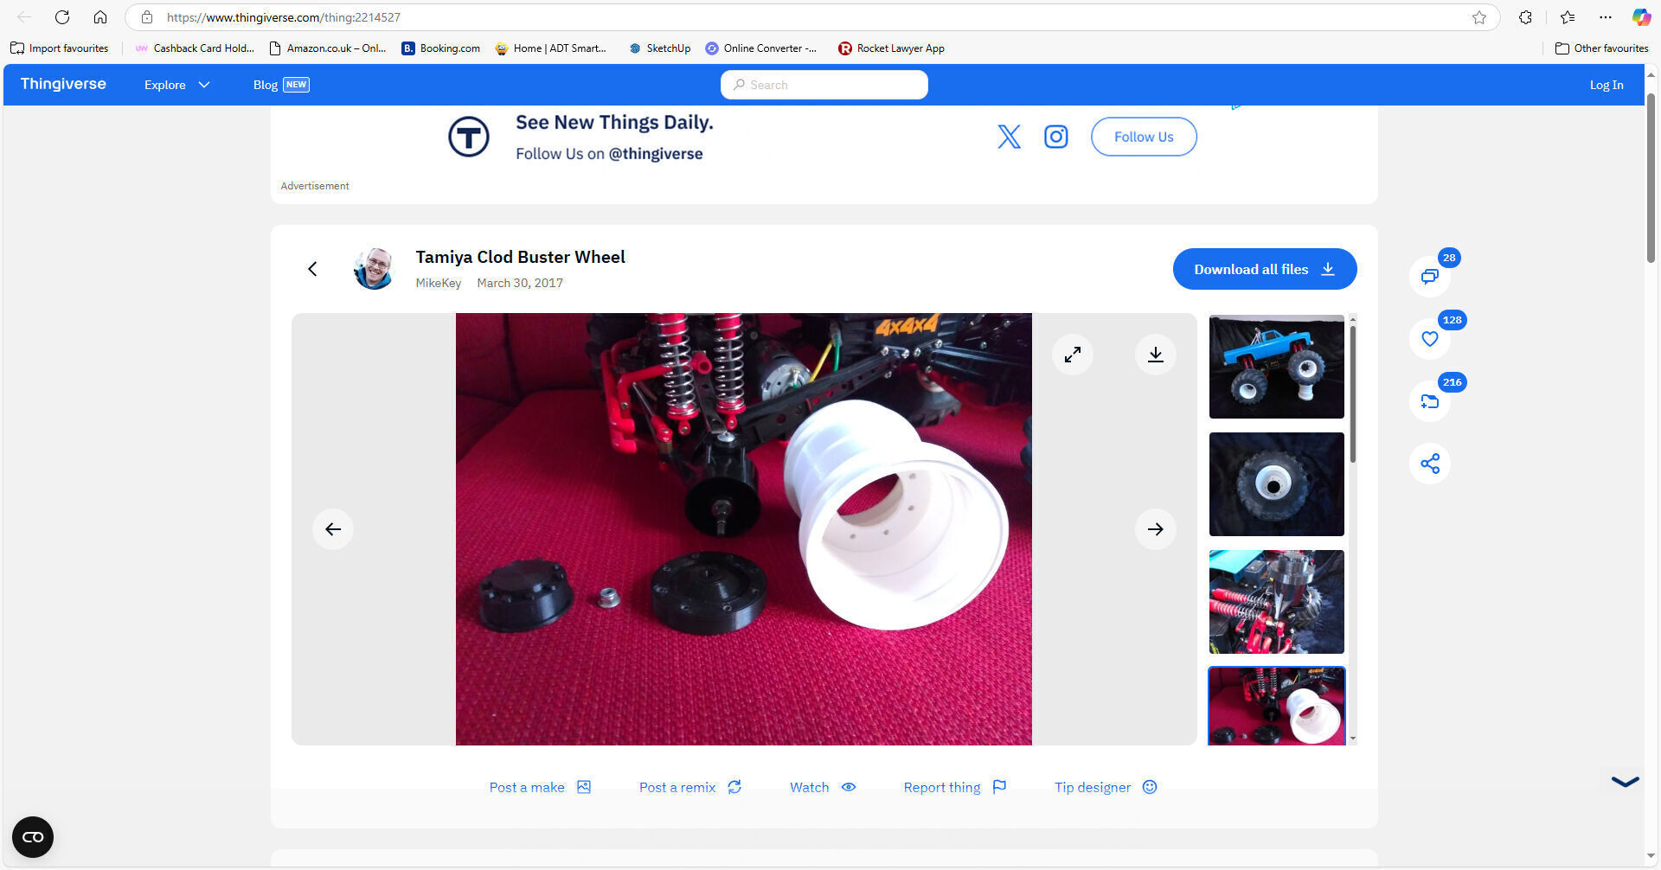
Task: Click the page vertical scrollbar
Action: (1651, 177)
